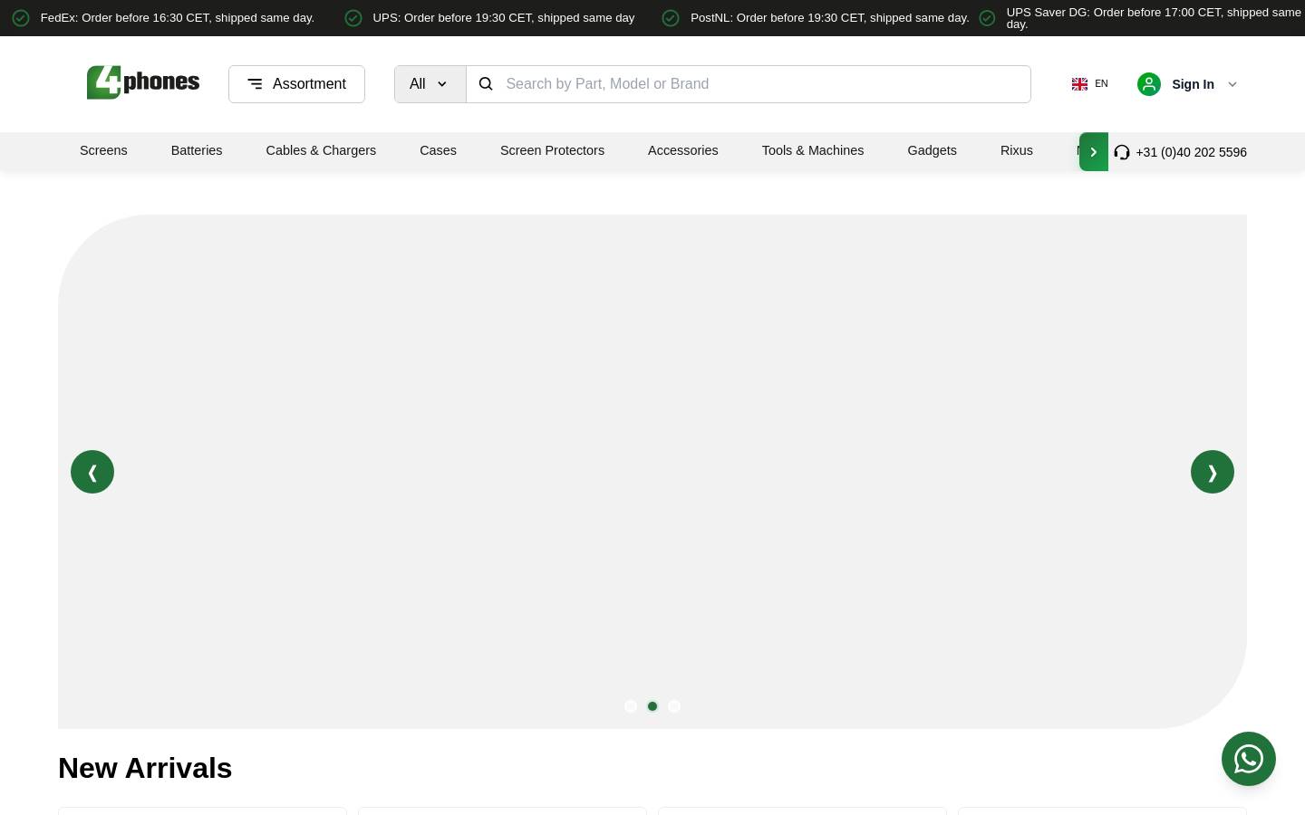
Task: Click phone number +31 (0)40 202 5596
Action: pyautogui.click(x=1191, y=152)
